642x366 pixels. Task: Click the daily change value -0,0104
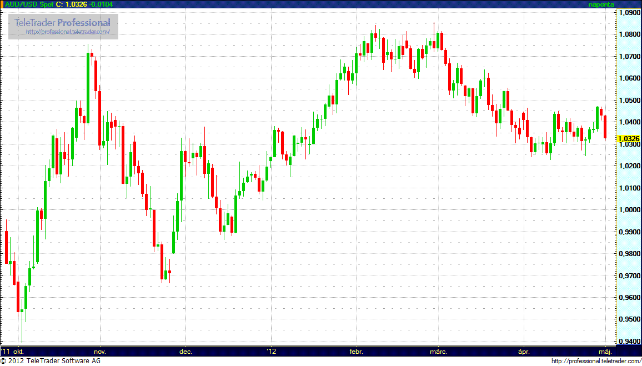101,4
